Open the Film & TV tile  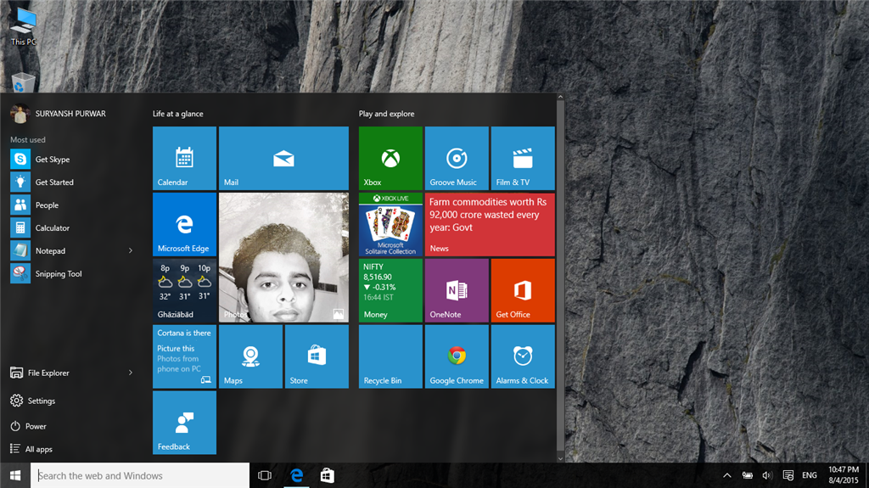click(x=523, y=158)
